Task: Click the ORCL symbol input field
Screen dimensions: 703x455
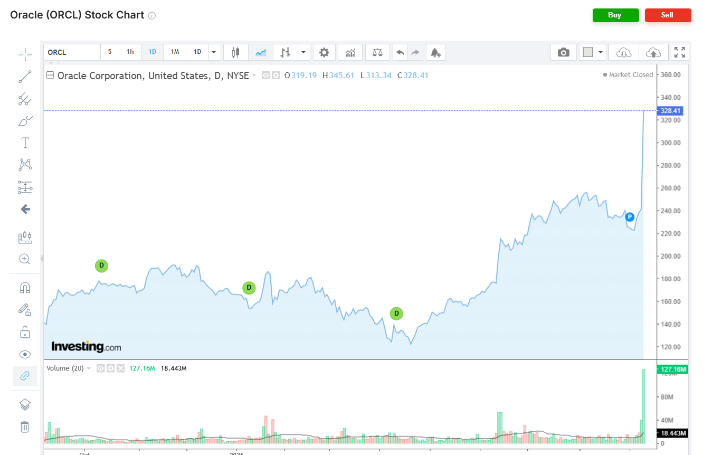Action: coord(72,52)
